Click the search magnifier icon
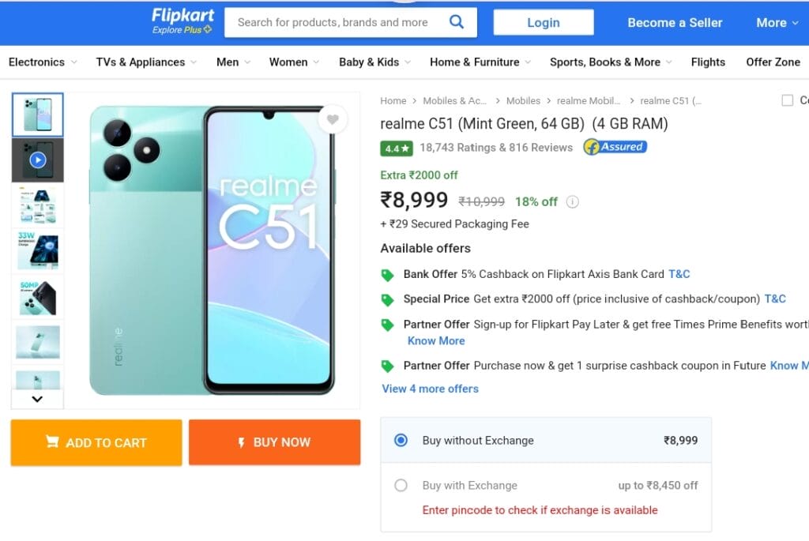 coord(456,21)
